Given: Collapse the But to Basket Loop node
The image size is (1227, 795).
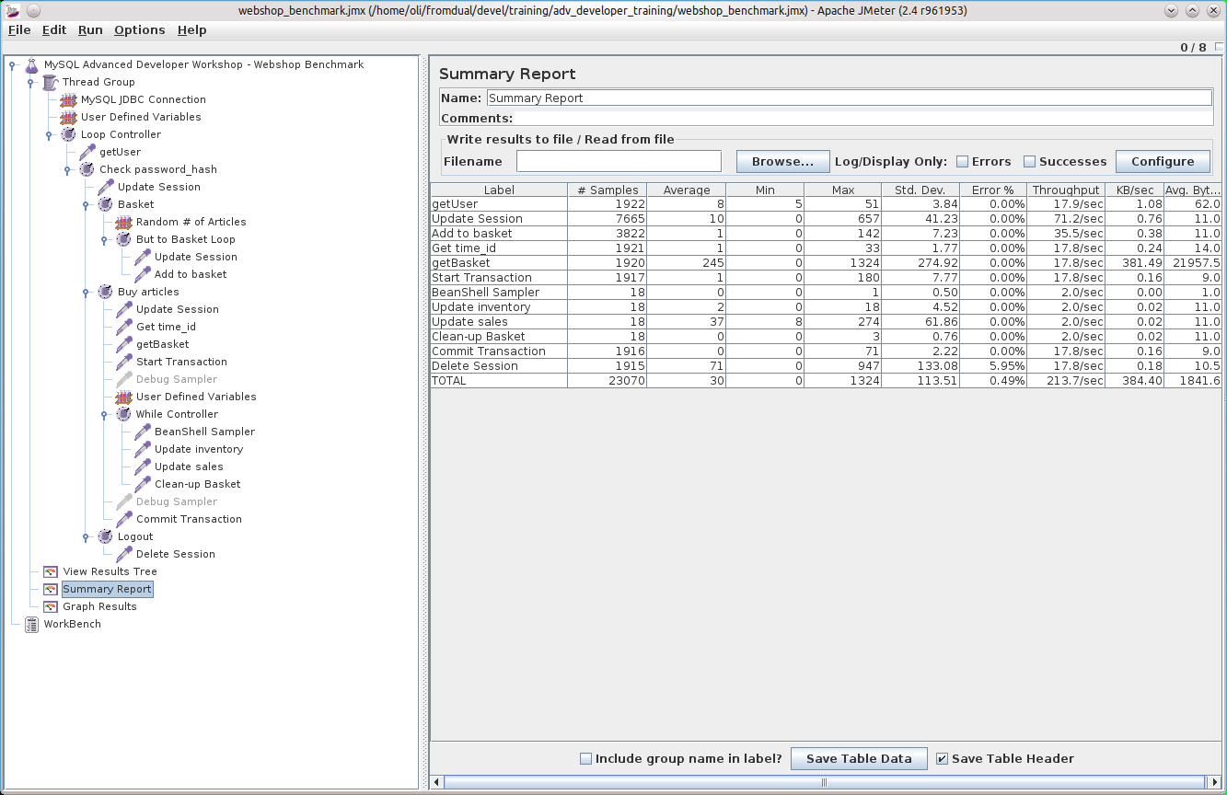Looking at the screenshot, I should (104, 239).
